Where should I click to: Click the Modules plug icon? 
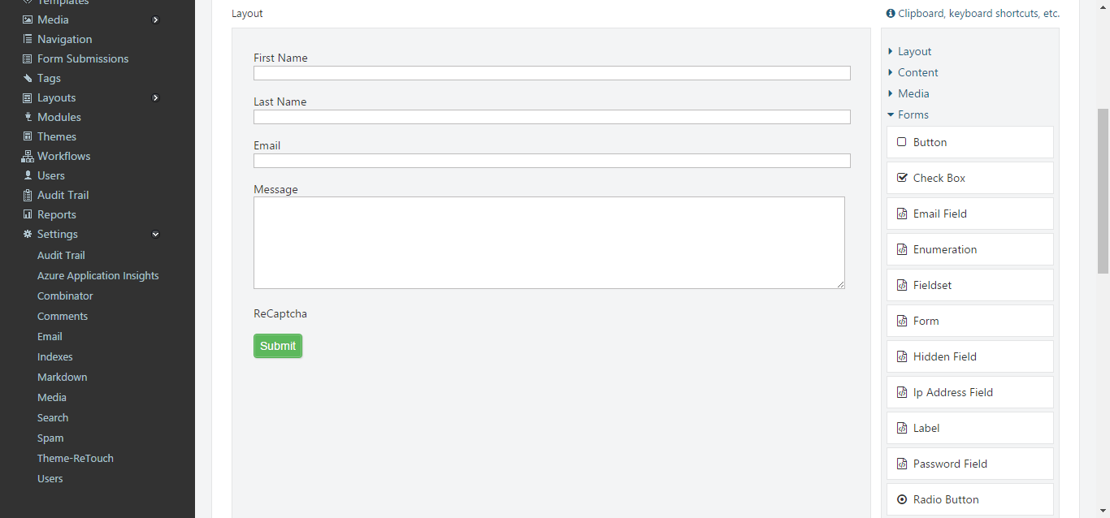pyautogui.click(x=28, y=117)
